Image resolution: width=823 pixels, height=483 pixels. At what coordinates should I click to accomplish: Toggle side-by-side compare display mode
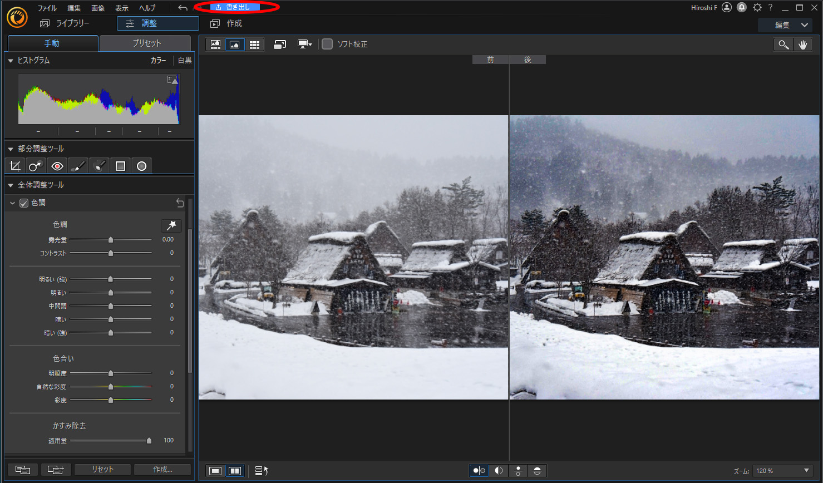click(x=235, y=471)
